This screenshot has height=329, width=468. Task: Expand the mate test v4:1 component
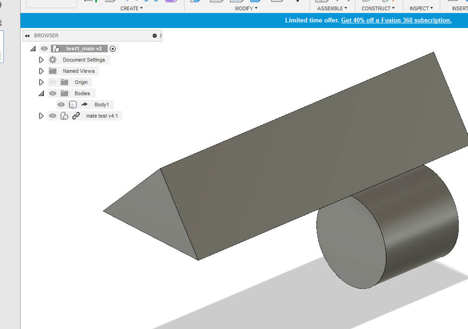click(x=41, y=116)
